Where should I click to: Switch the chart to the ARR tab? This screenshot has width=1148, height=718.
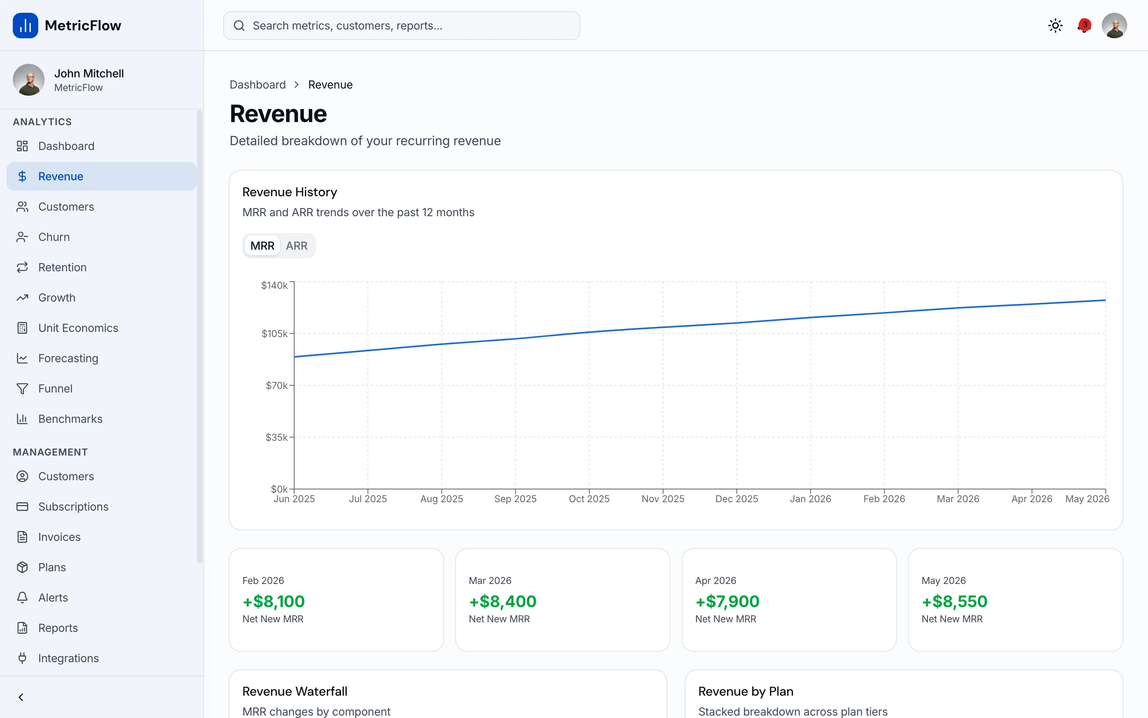(x=297, y=245)
